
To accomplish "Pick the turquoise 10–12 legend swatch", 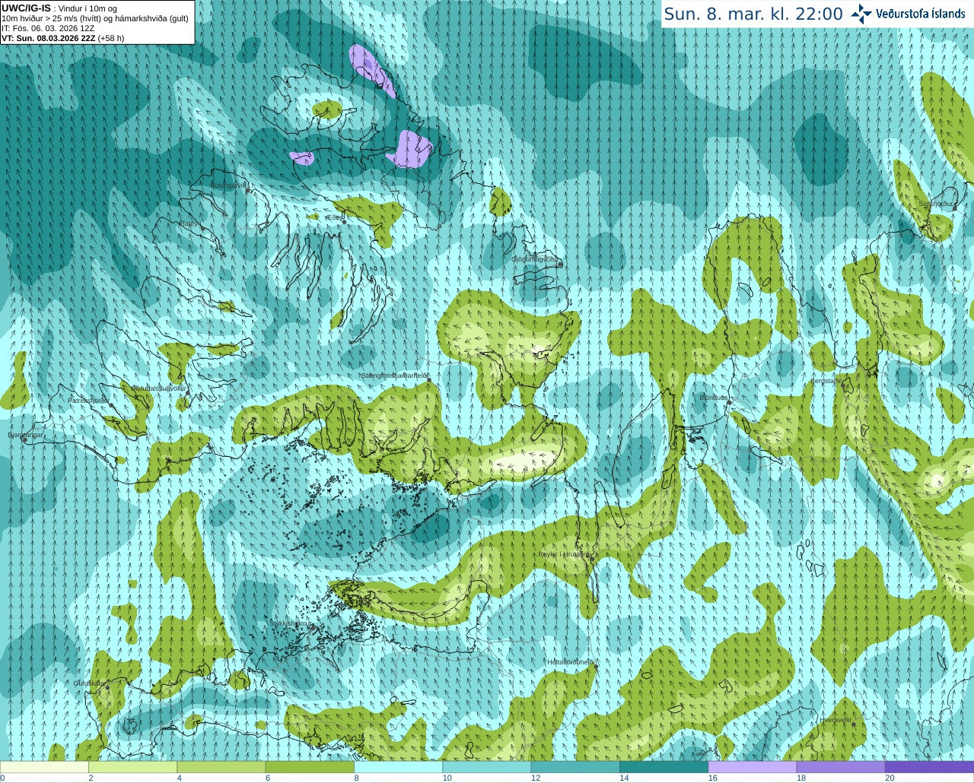I will pos(487,767).
